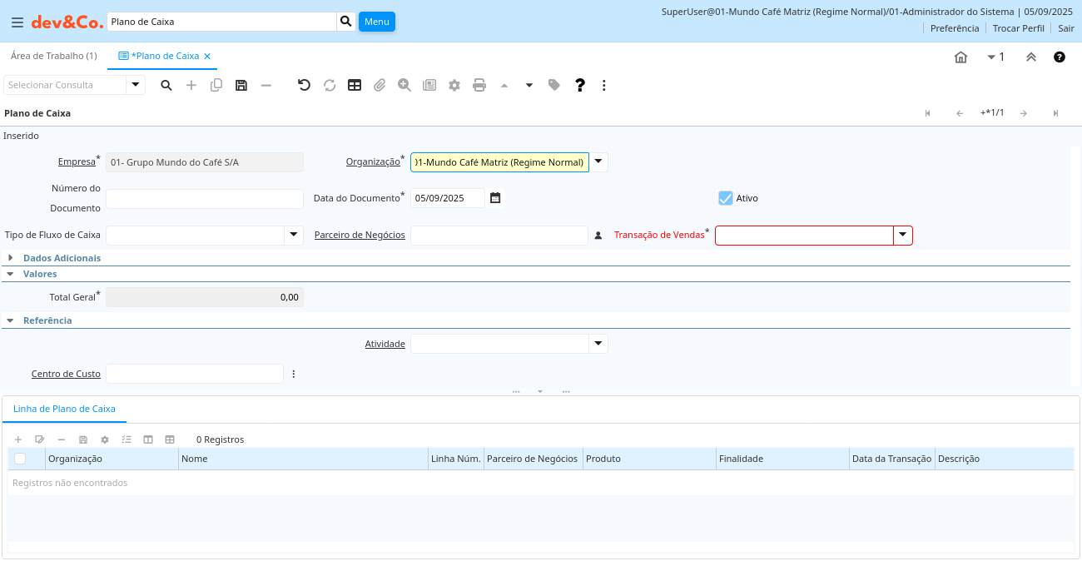The image size is (1082, 561).
Task: Click the print icon in toolbar
Action: coord(479,85)
